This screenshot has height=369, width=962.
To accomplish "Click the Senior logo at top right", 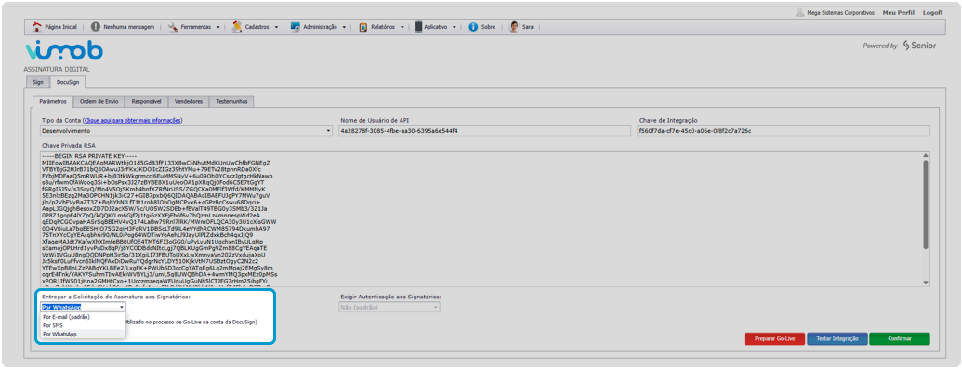I will coord(919,46).
